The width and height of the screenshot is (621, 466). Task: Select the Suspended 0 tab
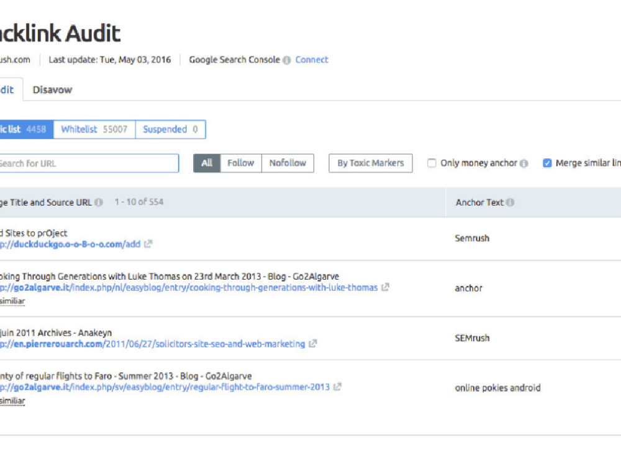(170, 129)
